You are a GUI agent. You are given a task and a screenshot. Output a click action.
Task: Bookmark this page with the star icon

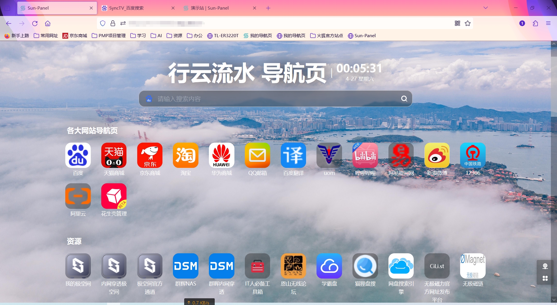point(468,24)
